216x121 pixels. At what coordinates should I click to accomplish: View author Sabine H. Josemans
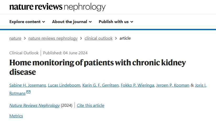[x=28, y=85]
